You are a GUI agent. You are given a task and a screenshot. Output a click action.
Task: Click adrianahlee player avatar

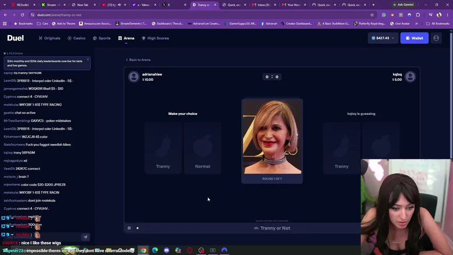[134, 76]
